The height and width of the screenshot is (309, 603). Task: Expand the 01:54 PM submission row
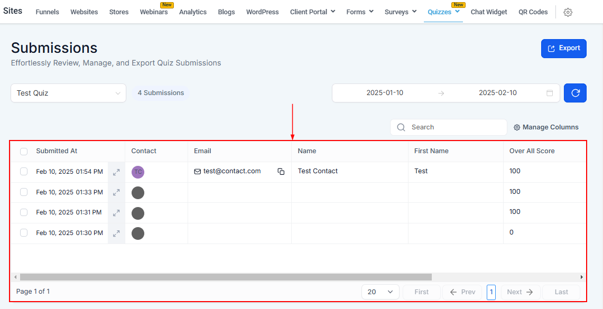click(116, 173)
